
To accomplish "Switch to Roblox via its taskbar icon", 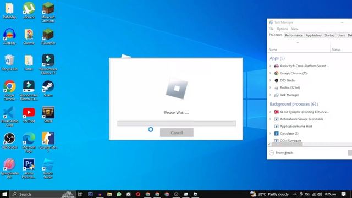I will click(195, 194).
